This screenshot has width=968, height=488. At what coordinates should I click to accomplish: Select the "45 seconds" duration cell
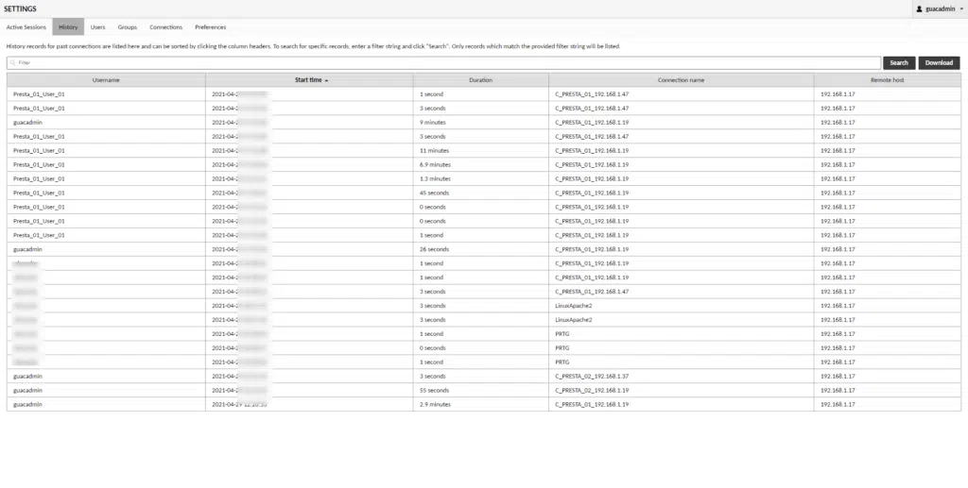pos(481,194)
